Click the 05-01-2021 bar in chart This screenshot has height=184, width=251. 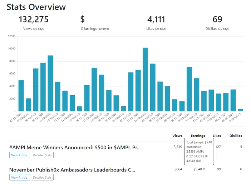pyautogui.click(x=233, y=100)
